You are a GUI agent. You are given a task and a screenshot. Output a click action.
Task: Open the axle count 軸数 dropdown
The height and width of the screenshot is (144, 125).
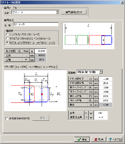101,72
